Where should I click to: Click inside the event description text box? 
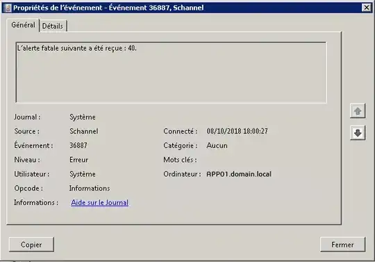pyautogui.click(x=171, y=72)
